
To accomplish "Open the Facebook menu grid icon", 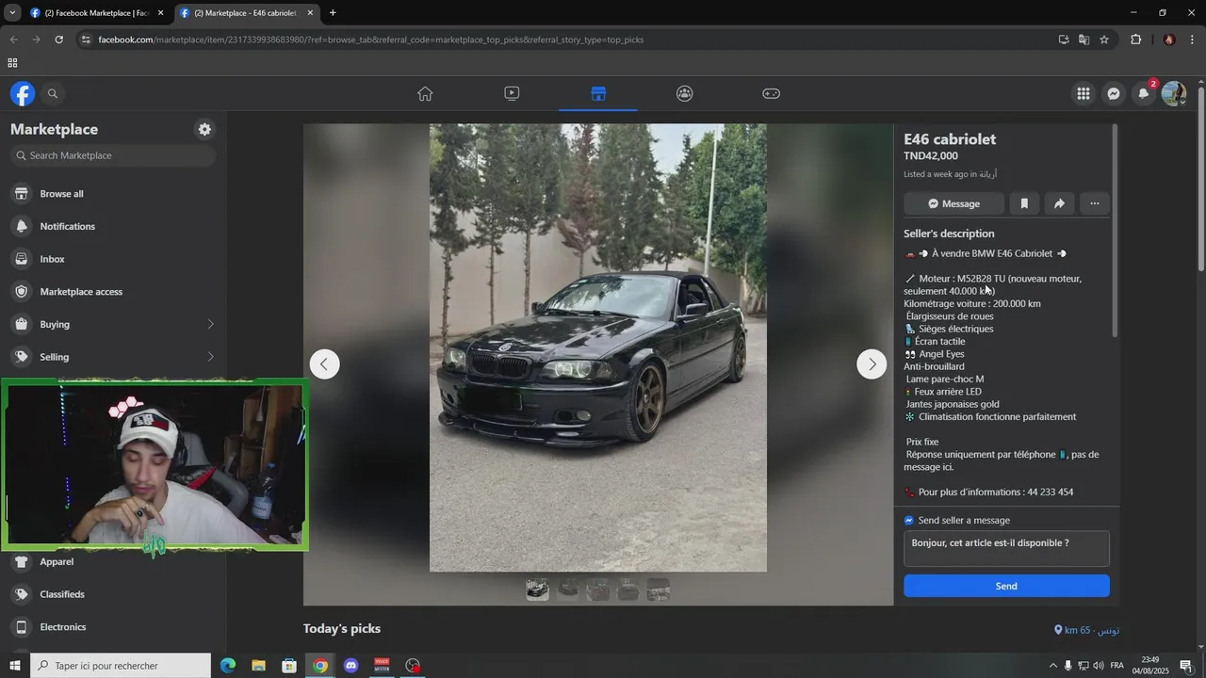I will (x=1084, y=93).
